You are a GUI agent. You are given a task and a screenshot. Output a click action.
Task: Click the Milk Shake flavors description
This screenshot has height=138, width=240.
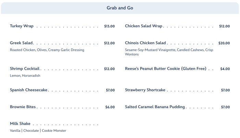pyautogui.click(x=38, y=130)
